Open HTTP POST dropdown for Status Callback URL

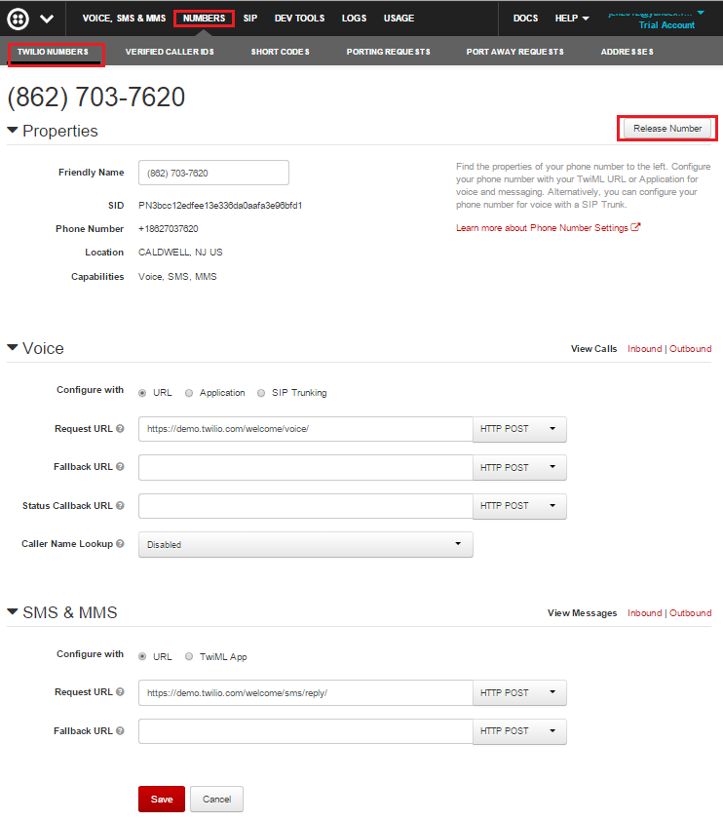click(519, 506)
